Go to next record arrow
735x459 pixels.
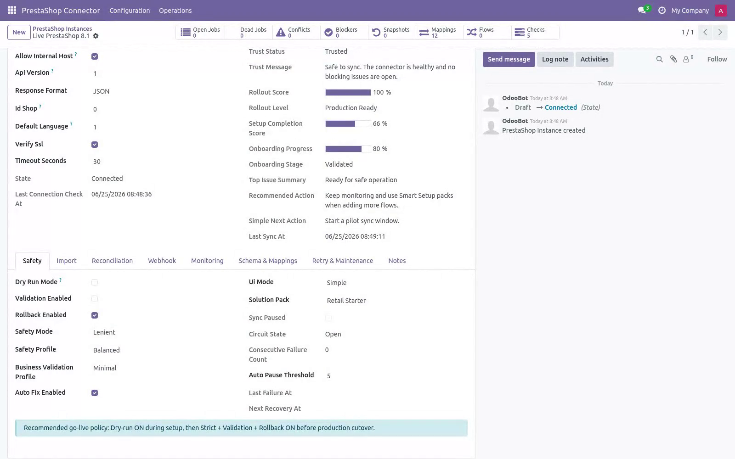(x=720, y=32)
